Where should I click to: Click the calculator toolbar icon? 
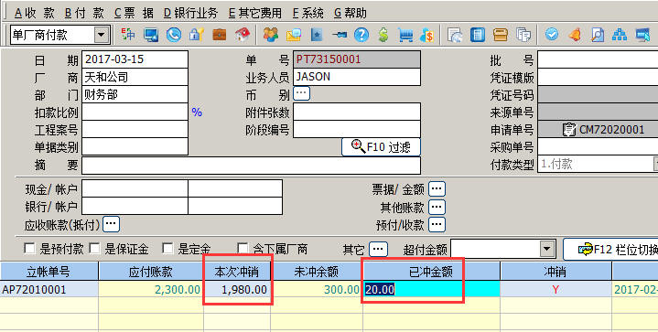pos(478,35)
